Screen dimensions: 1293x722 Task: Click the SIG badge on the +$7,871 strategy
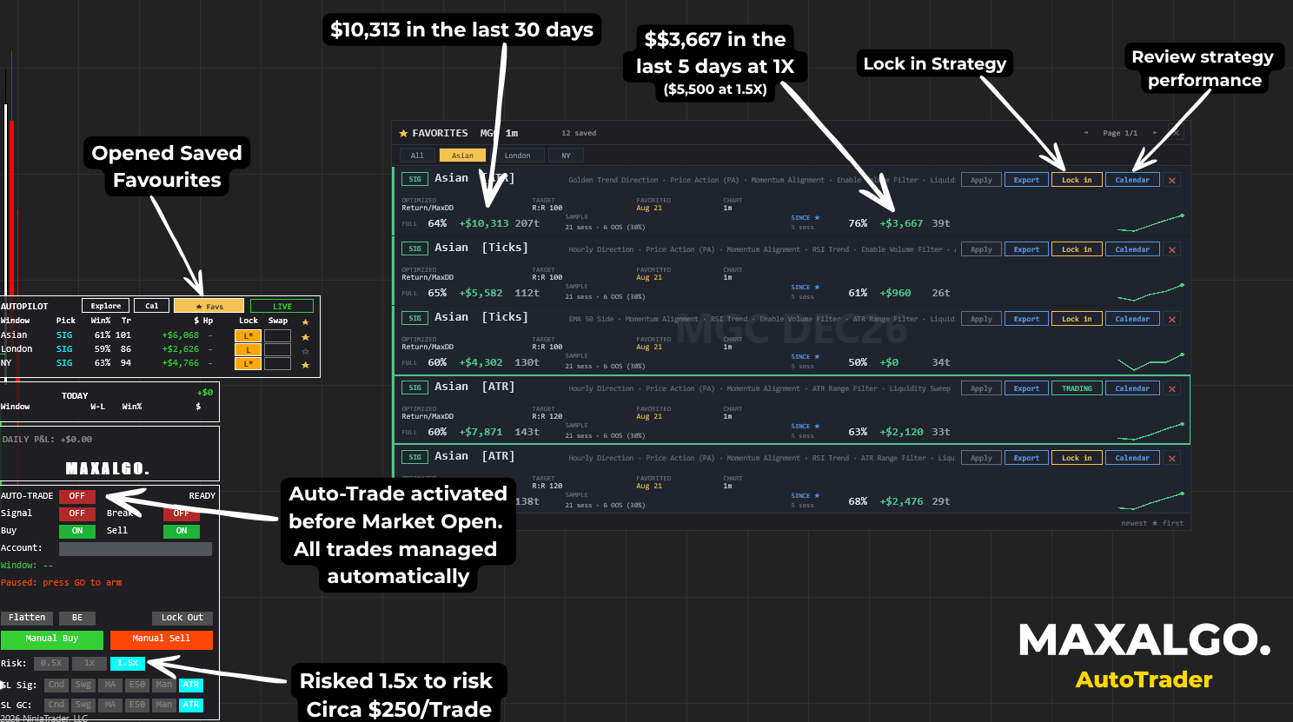(414, 387)
